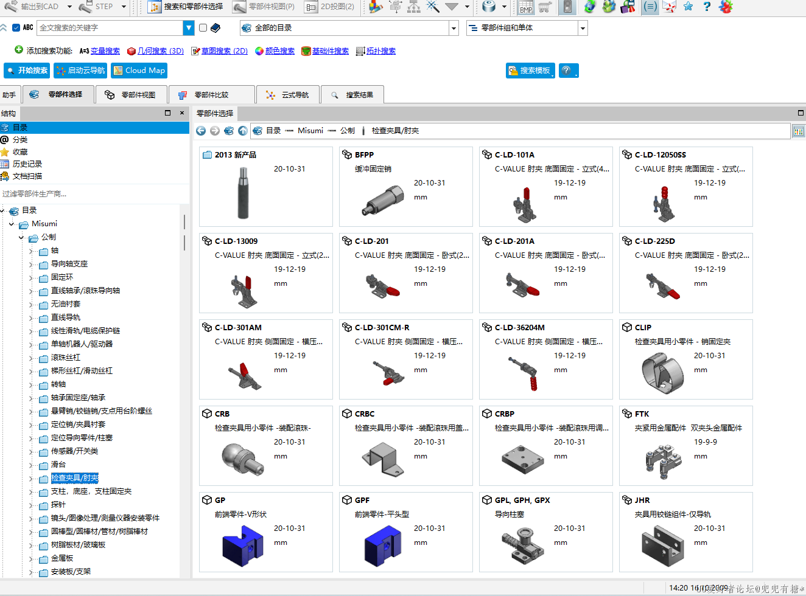Click the green plus 添加搜索功能 icon
Image resolution: width=806 pixels, height=596 pixels.
pos(19,50)
